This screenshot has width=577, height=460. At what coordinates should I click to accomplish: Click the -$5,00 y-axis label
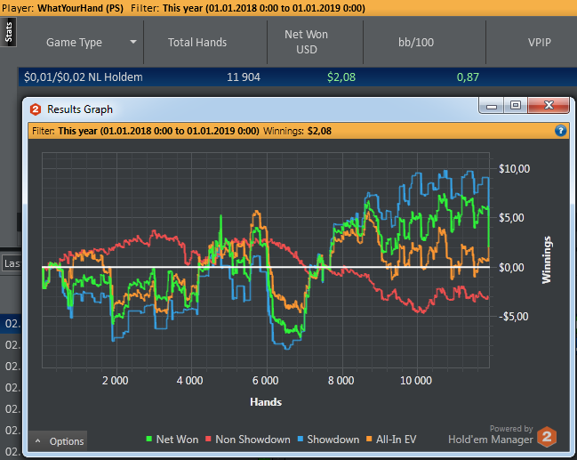click(x=513, y=317)
